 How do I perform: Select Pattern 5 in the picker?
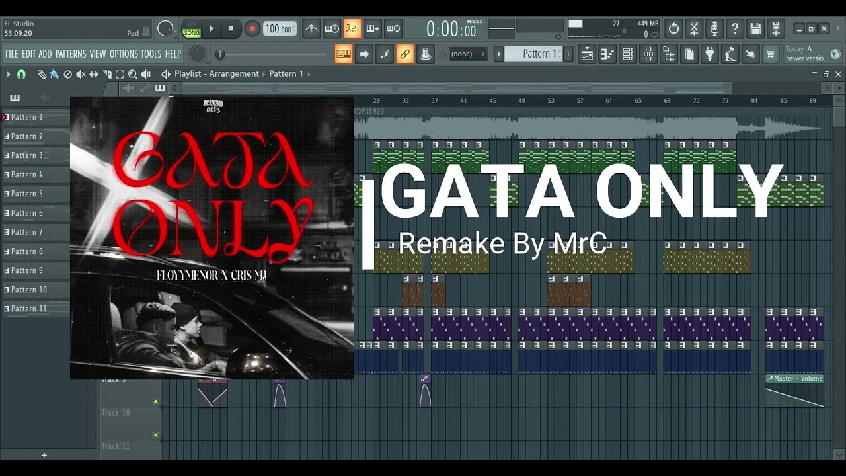coord(36,194)
